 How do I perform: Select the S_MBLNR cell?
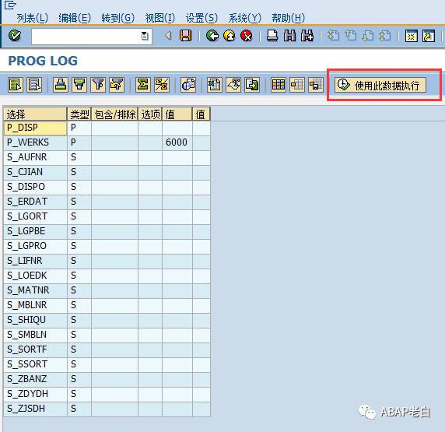coord(35,305)
